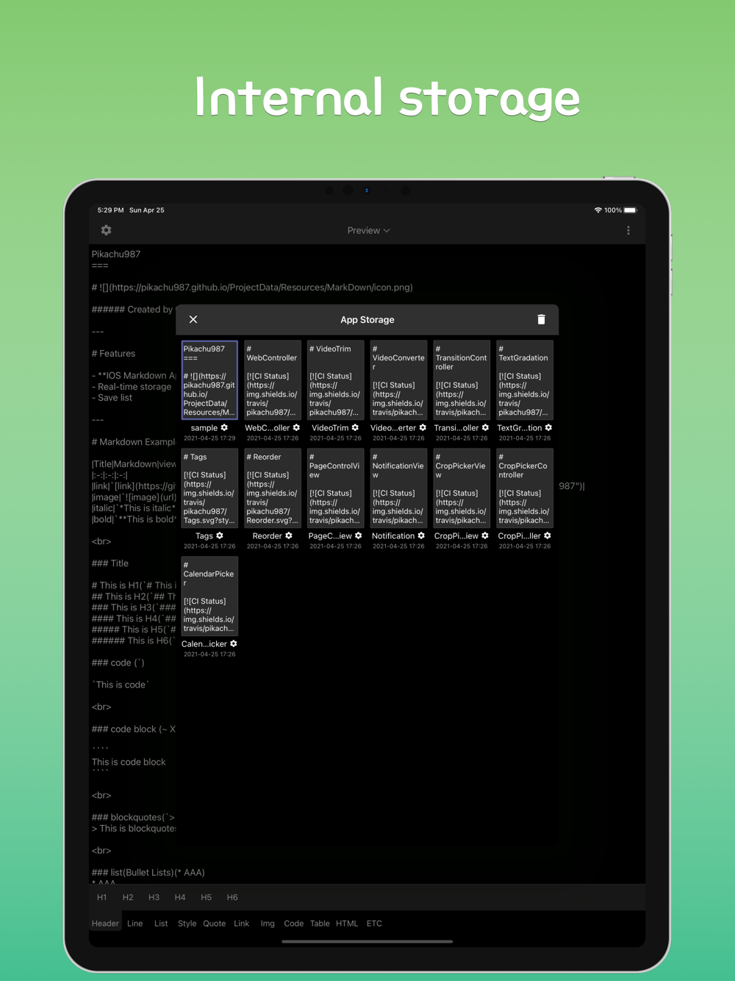Tap the Reorder file name label
735x981 pixels.
pyautogui.click(x=268, y=536)
